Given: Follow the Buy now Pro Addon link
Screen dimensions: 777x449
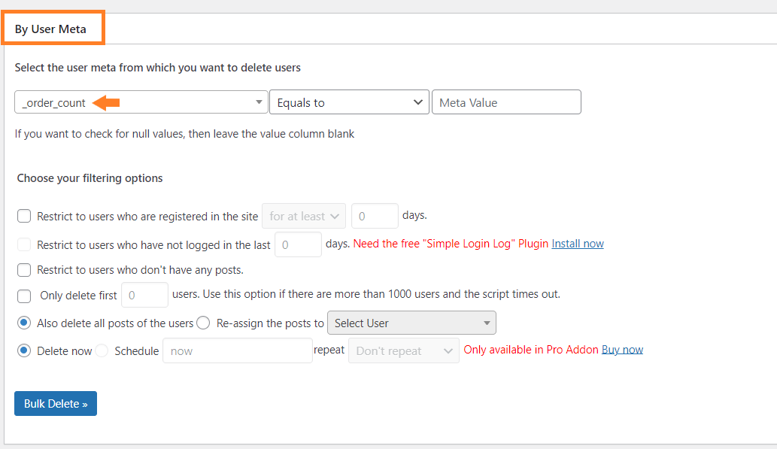Looking at the screenshot, I should (622, 350).
